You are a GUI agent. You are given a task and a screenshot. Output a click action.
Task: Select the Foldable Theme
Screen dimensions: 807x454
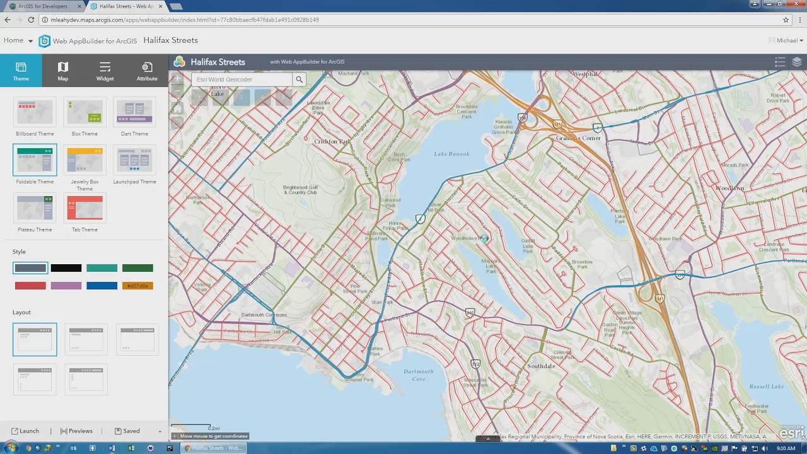click(35, 160)
